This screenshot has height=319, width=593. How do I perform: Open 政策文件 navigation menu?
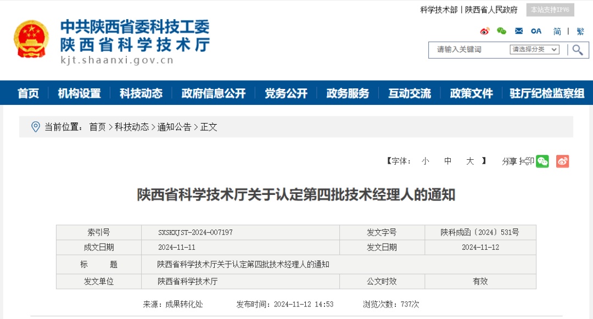(471, 93)
